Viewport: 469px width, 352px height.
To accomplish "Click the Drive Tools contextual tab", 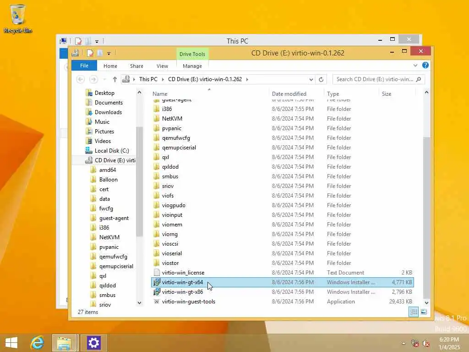I will coord(192,54).
